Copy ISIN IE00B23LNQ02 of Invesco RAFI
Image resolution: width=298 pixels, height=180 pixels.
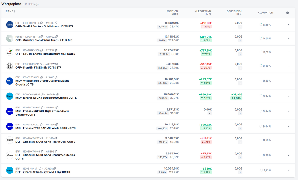(x=41, y=125)
